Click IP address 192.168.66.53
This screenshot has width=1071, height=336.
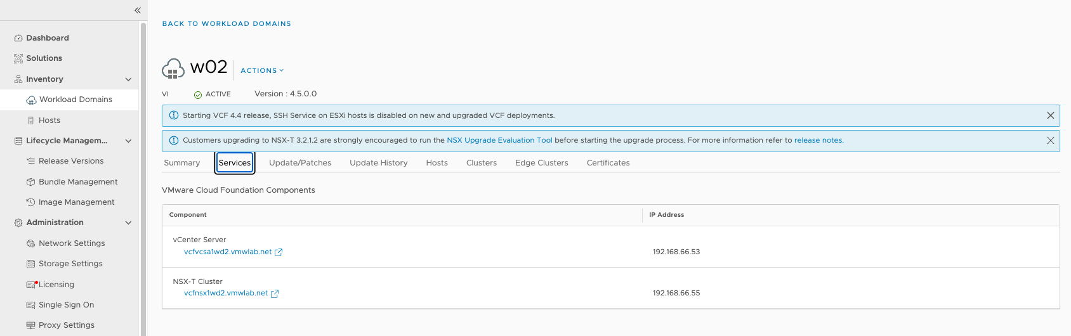click(676, 252)
